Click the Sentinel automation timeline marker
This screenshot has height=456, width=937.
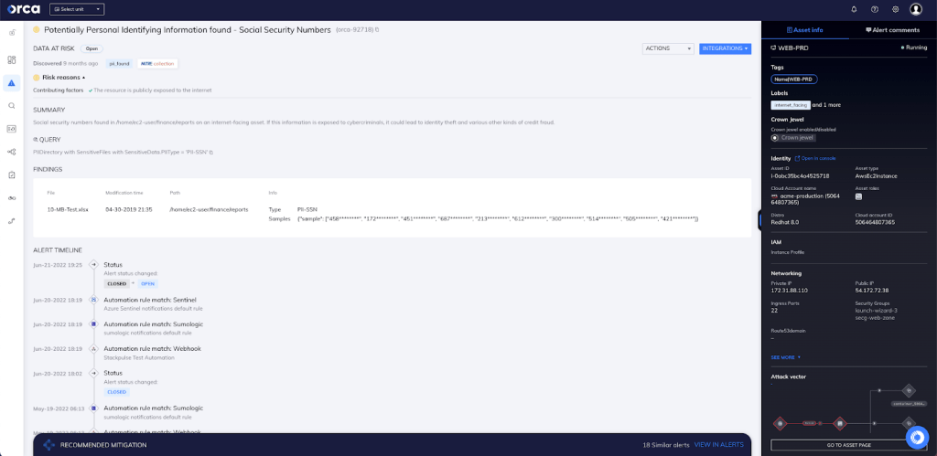[x=94, y=299]
